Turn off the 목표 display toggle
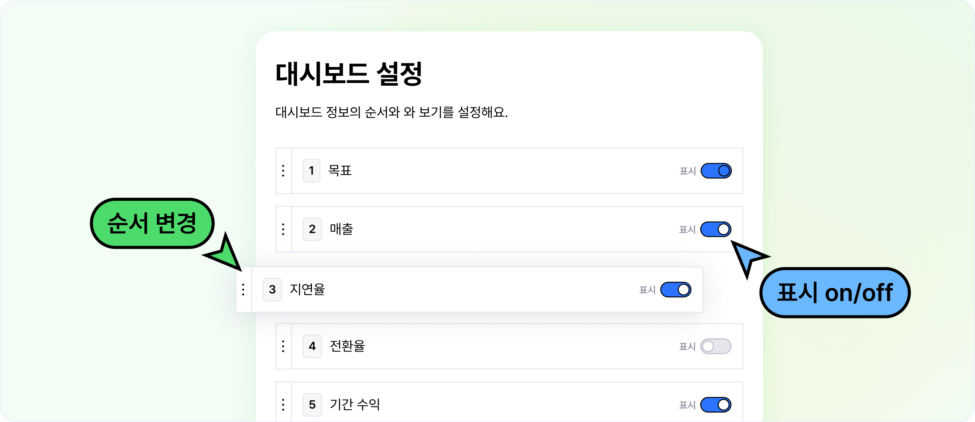This screenshot has height=422, width=975. point(716,171)
